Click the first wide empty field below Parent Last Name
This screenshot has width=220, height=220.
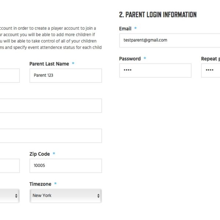click(x=51, y=106)
